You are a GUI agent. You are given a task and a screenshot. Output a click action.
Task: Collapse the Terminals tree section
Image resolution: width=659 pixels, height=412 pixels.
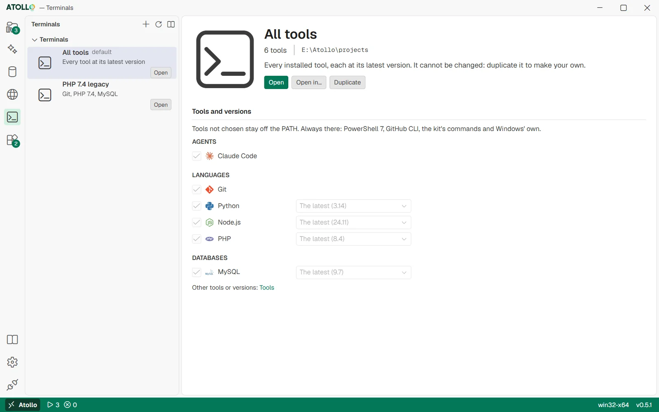pyautogui.click(x=35, y=40)
